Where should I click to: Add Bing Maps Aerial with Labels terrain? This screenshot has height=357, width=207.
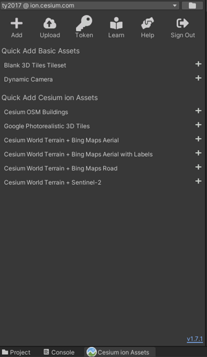(x=198, y=153)
